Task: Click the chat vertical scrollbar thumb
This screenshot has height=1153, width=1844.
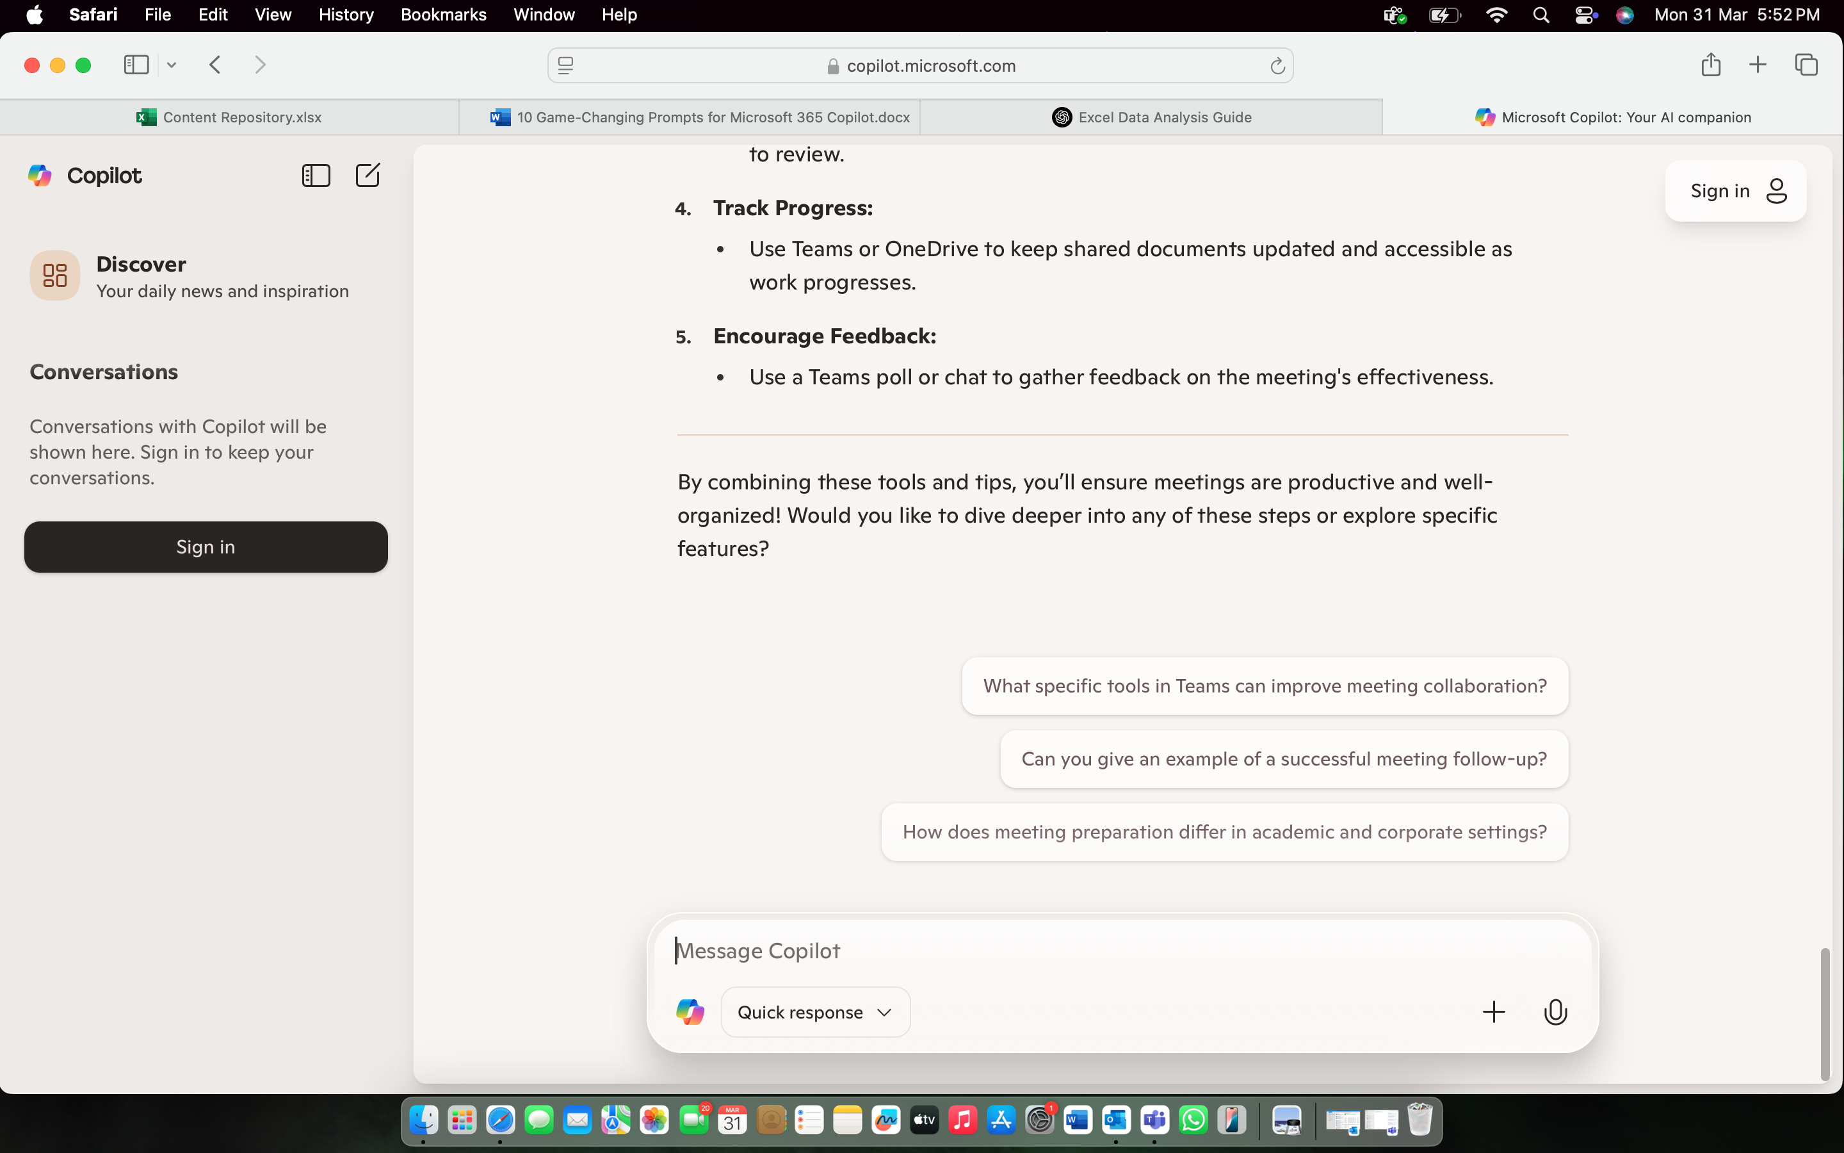Action: [1824, 1014]
